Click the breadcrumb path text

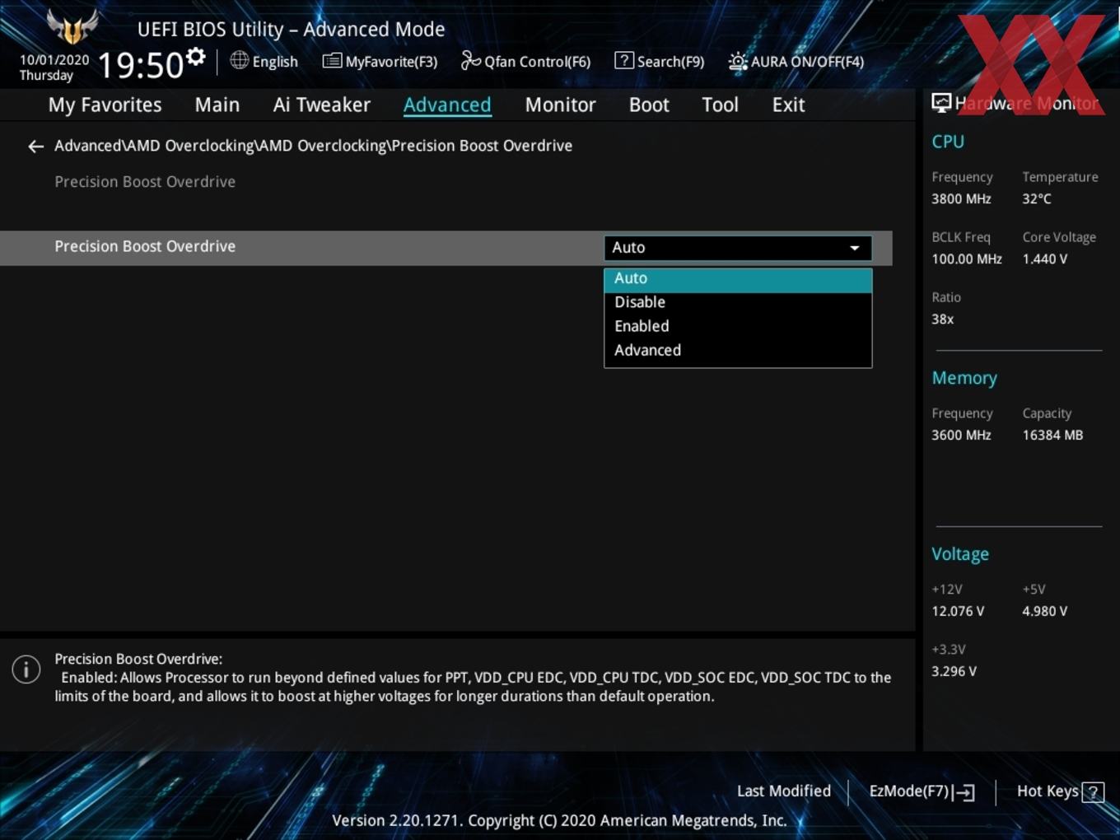click(313, 146)
